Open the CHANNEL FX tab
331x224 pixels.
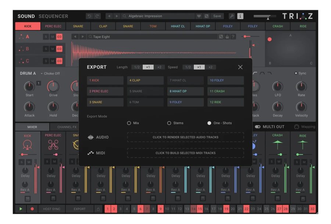coord(67,127)
